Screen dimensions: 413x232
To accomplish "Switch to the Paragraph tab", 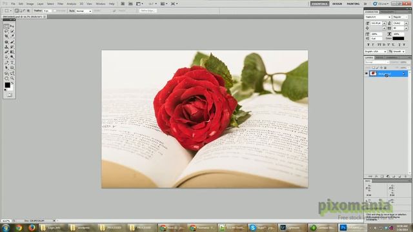I will [387, 12].
